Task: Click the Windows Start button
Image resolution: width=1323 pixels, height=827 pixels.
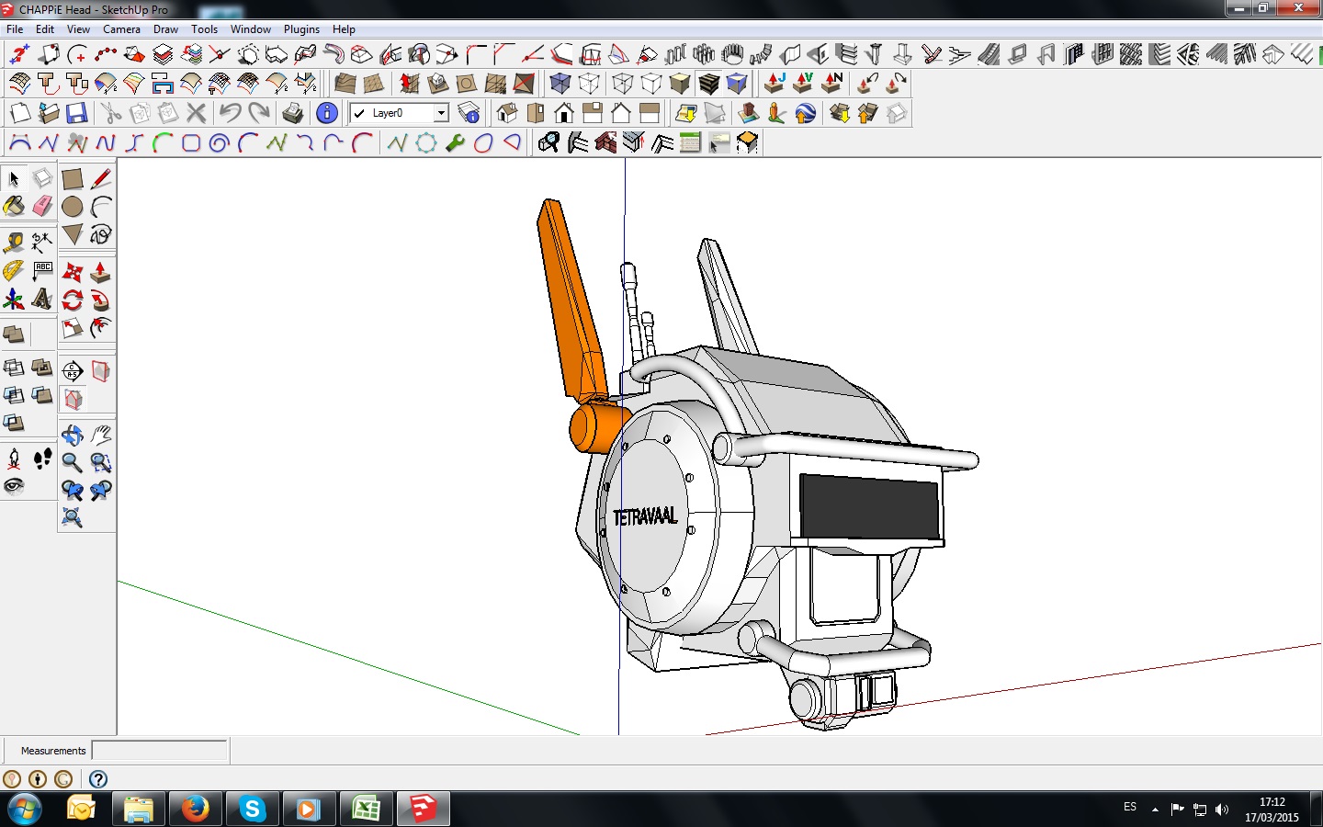Action: pos(24,810)
